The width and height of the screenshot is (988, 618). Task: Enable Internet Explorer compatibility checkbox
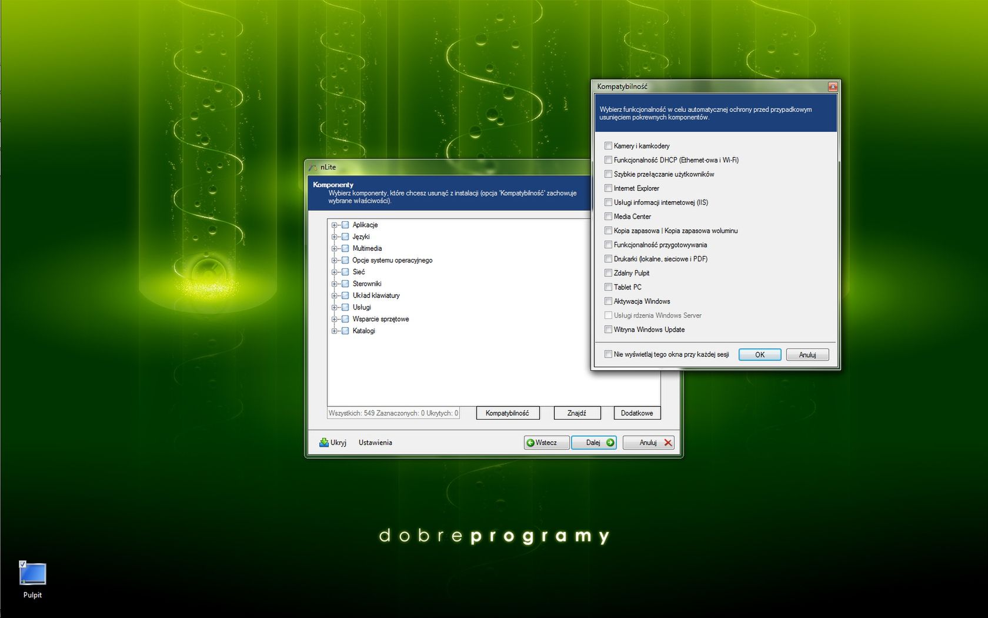point(608,188)
